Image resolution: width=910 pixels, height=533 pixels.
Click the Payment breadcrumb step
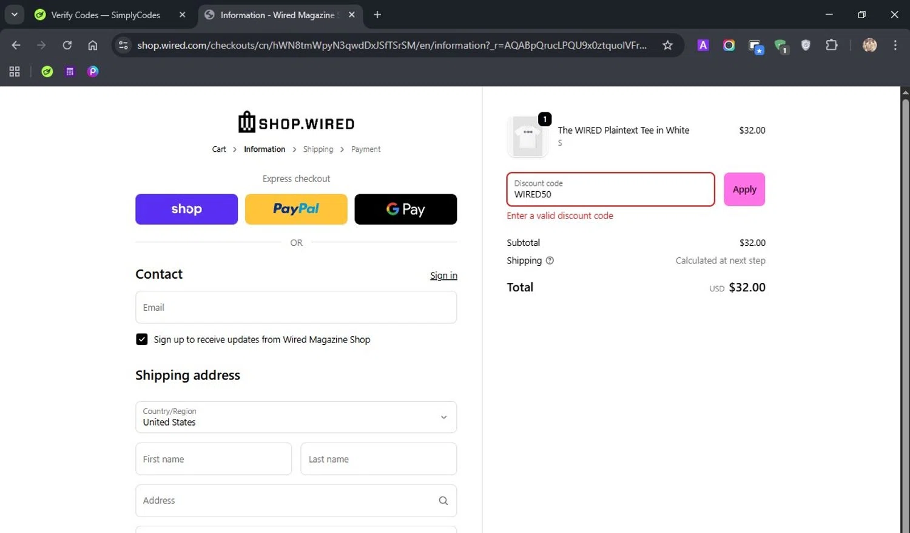tap(366, 149)
